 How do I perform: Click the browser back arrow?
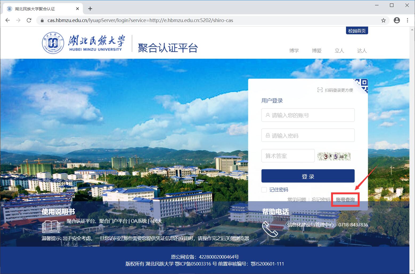click(x=7, y=20)
